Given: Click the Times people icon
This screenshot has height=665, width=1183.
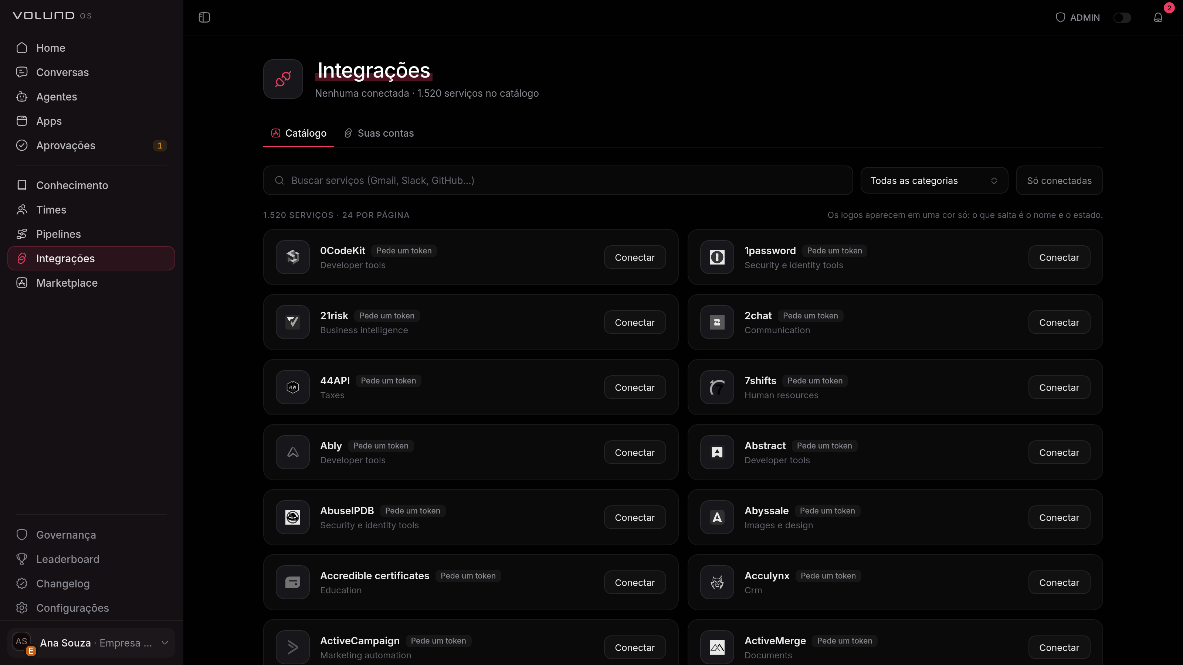Looking at the screenshot, I should [21, 209].
